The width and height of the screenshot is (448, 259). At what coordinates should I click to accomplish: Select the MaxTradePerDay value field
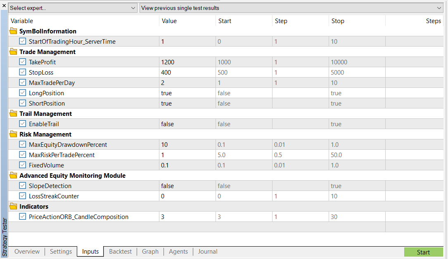pos(187,83)
